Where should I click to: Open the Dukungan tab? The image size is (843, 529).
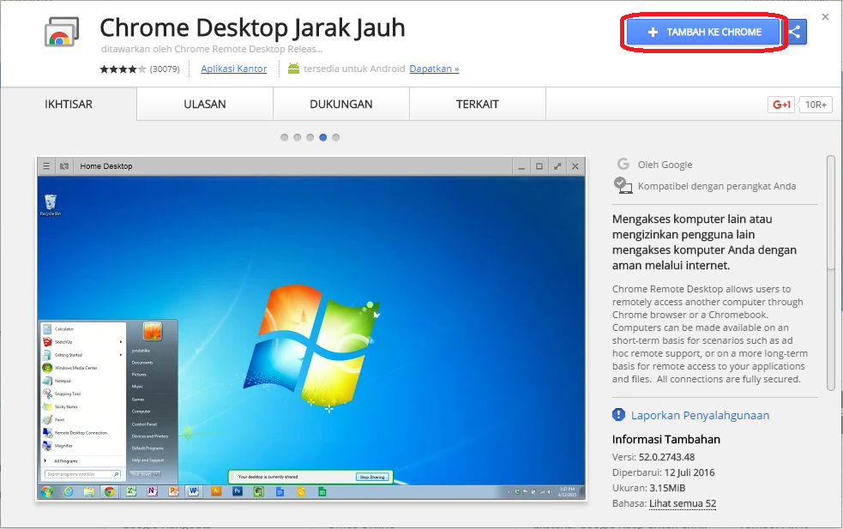(x=341, y=105)
